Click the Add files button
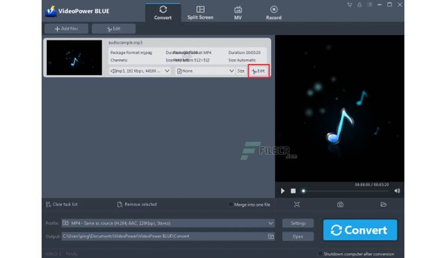 [66, 29]
